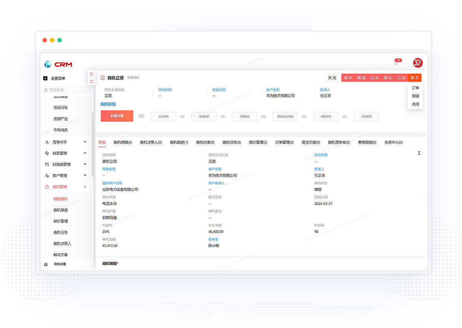The width and height of the screenshot is (462, 328).
Task: Click the 经销商管理 sidebar icon
Action: [47, 164]
